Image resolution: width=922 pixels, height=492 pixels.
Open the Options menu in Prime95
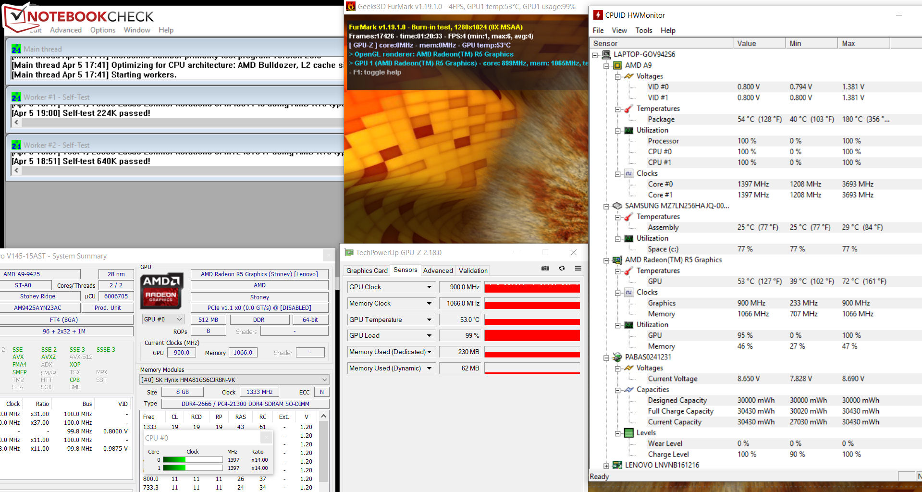pyautogui.click(x=103, y=30)
